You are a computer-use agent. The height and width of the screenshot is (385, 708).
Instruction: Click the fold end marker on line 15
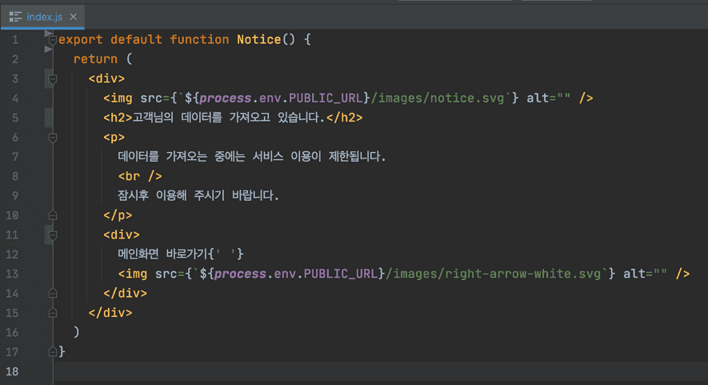click(53, 313)
